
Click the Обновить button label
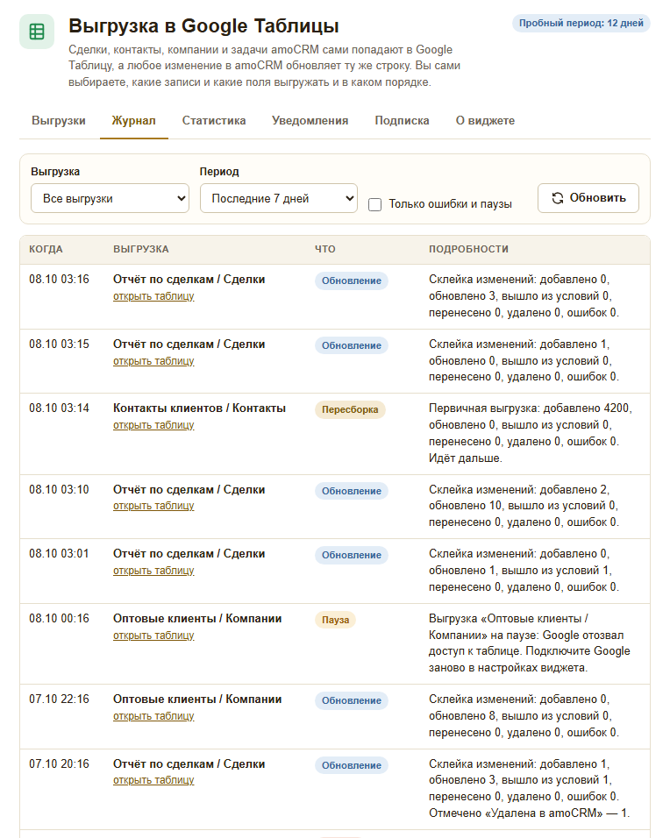pos(598,198)
